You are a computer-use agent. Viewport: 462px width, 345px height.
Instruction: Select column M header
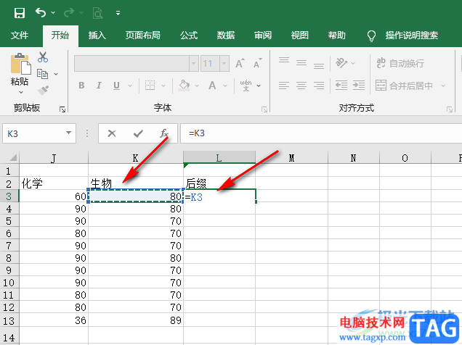[x=292, y=158]
